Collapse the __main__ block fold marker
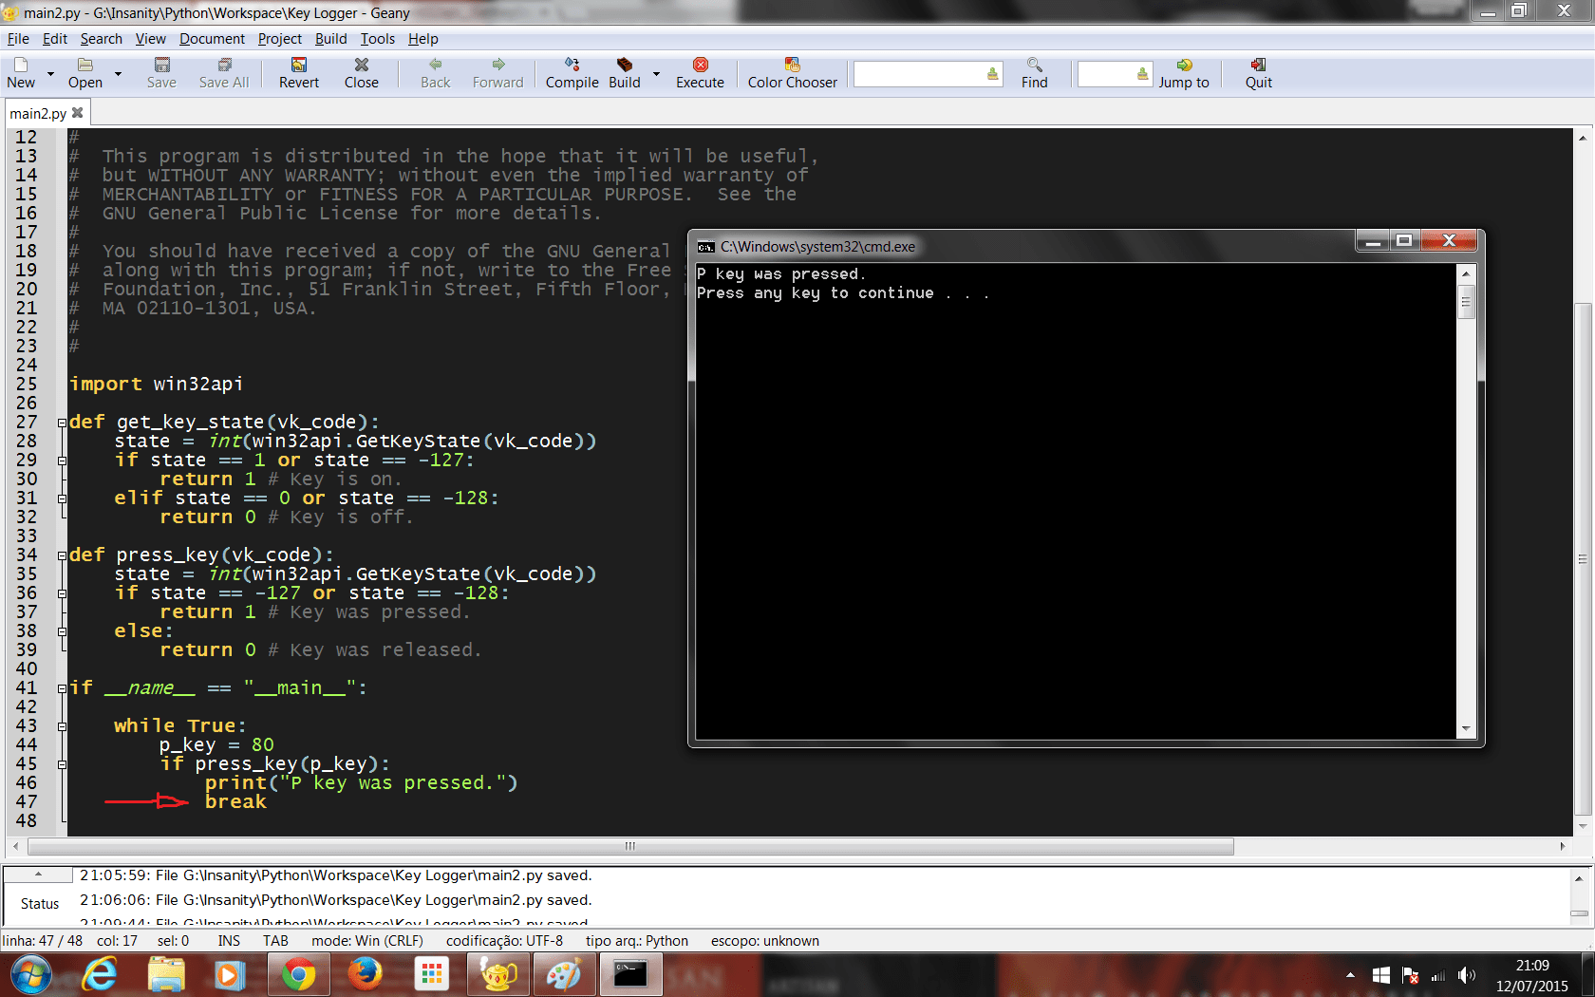Image resolution: width=1595 pixels, height=997 pixels. click(61, 687)
